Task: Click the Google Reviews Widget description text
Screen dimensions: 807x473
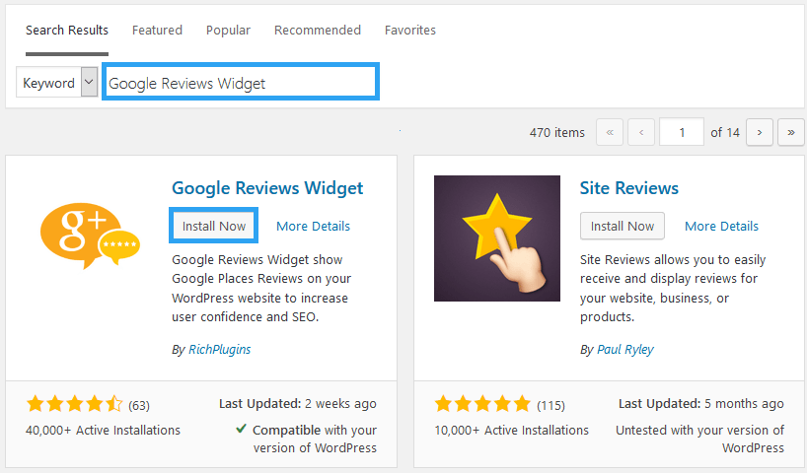Action: (261, 288)
